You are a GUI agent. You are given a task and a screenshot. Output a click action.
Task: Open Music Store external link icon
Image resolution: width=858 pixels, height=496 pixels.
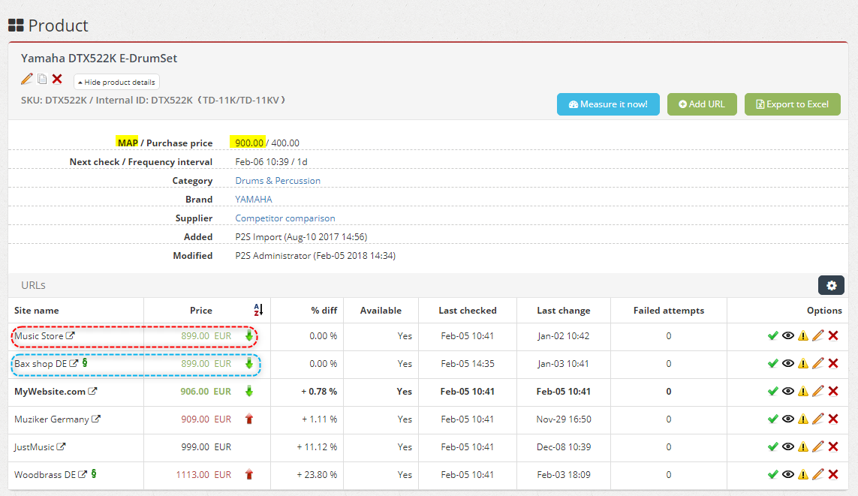click(71, 335)
